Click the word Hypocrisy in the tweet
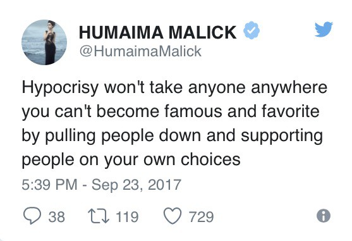 (x=60, y=88)
